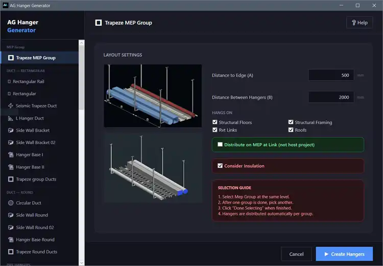This screenshot has height=266, width=383.
Task: Click the Cancel button
Action: point(296,254)
